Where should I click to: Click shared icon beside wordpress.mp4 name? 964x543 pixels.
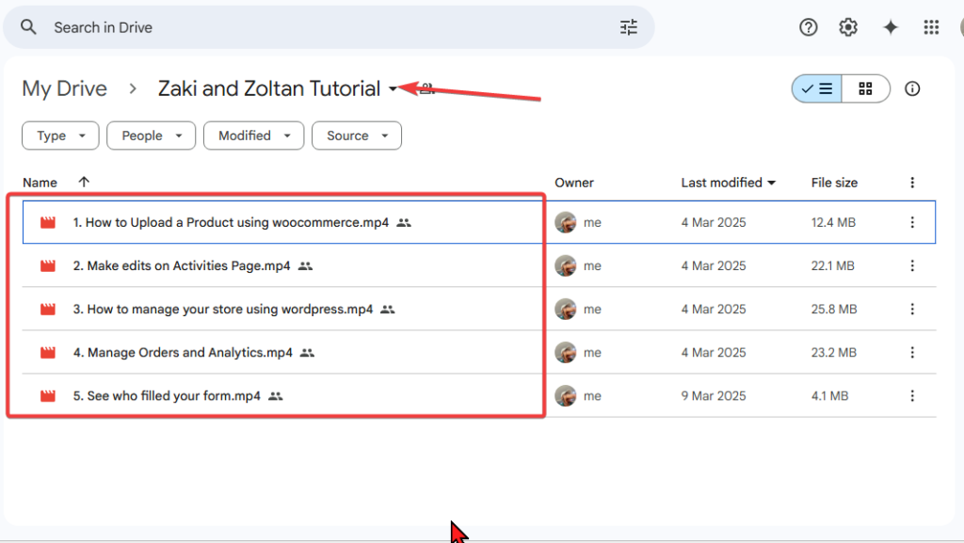click(387, 310)
